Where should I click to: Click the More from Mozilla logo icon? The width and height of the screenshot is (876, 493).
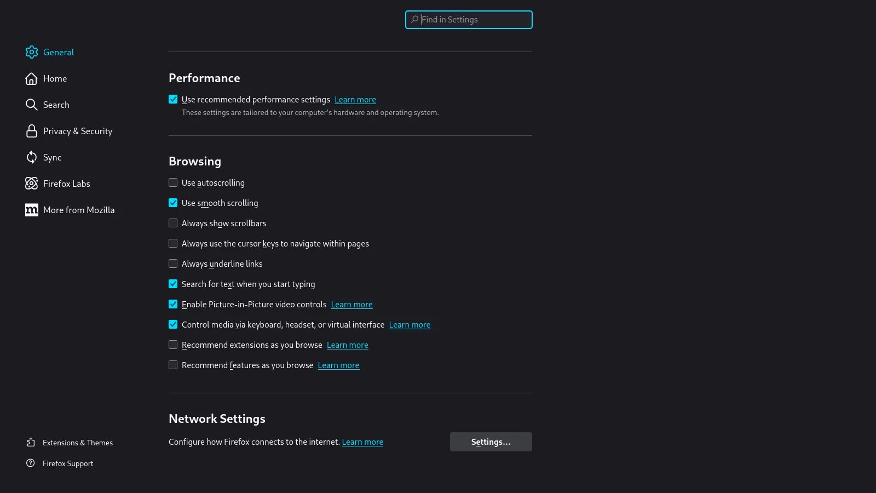pyautogui.click(x=32, y=210)
